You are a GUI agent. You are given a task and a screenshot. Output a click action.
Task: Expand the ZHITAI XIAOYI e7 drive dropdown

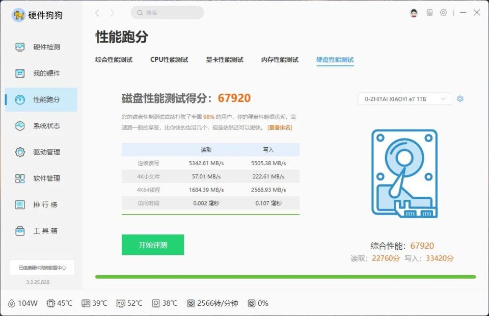405,99
